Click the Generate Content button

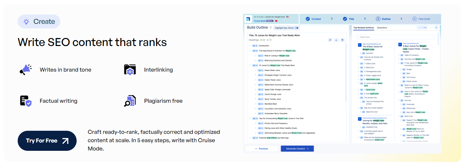(x=297, y=149)
